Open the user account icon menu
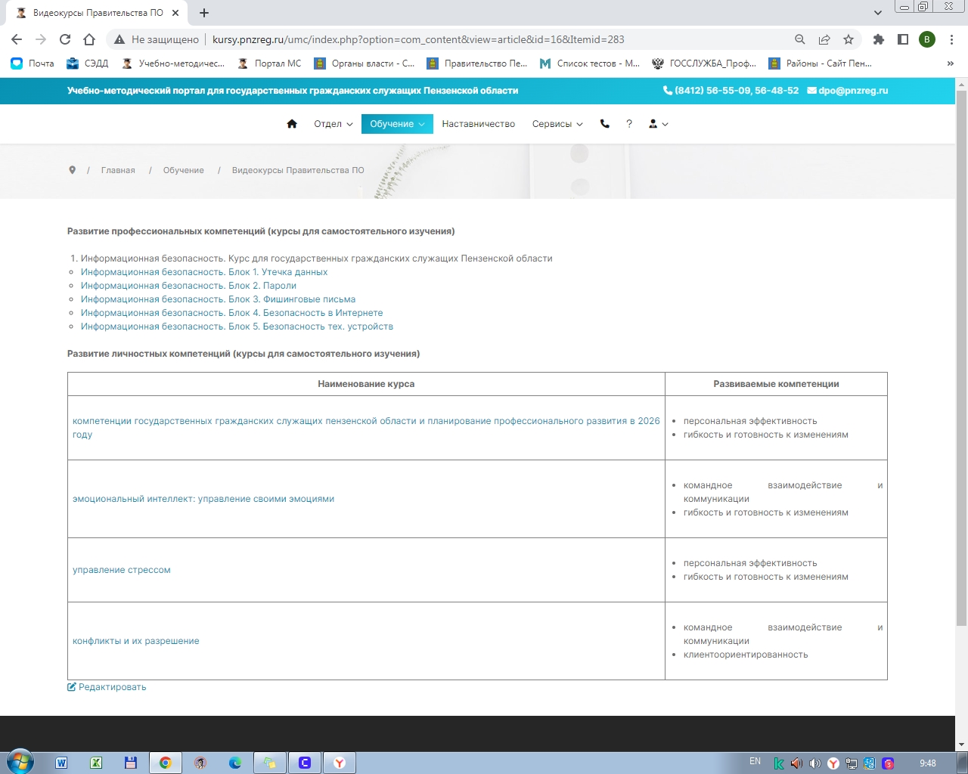The image size is (968, 774). click(x=658, y=124)
